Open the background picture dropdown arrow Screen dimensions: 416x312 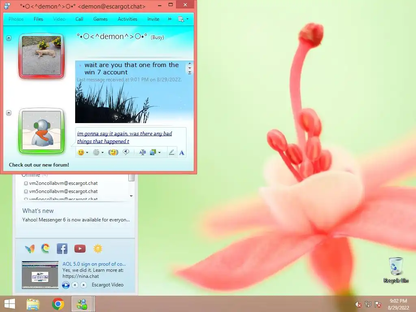[159, 153]
